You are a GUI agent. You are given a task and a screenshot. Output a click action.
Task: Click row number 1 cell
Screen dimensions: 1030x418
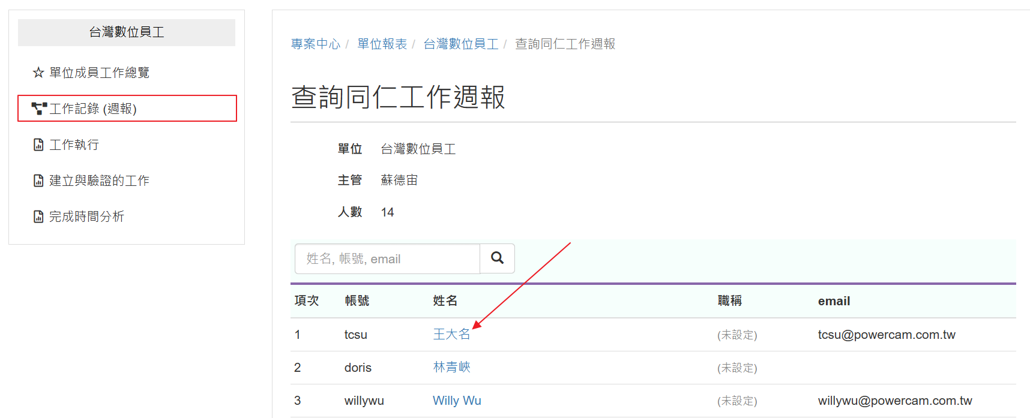click(297, 335)
